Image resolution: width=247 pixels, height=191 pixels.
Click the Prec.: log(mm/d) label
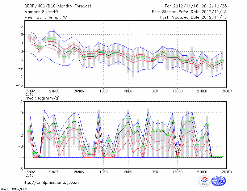[x=42, y=98]
